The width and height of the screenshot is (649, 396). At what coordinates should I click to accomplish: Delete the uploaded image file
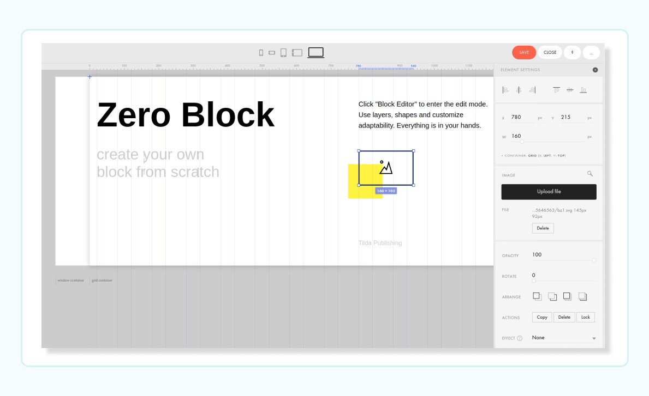[543, 228]
